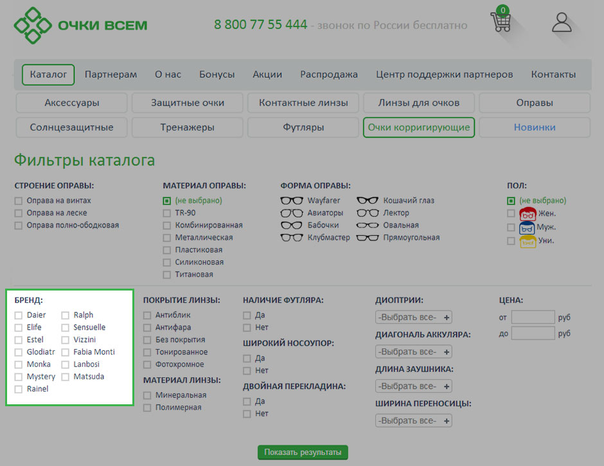Open the Длина заушника dropdown
Image resolution: width=604 pixels, height=466 pixels.
pos(414,386)
